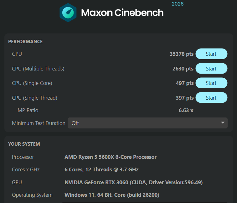Click the Cinebench hexagon speedometer logo
237x203 pixels.
click(68, 13)
